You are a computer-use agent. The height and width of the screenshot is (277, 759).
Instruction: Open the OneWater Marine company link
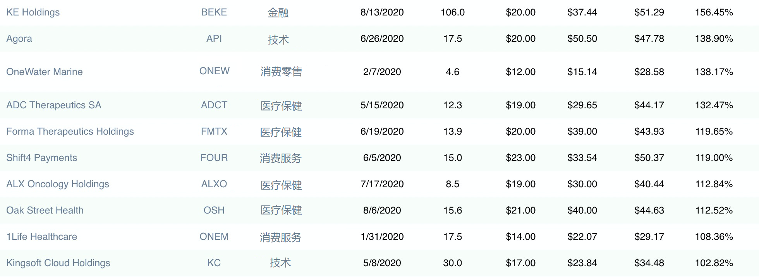45,72
